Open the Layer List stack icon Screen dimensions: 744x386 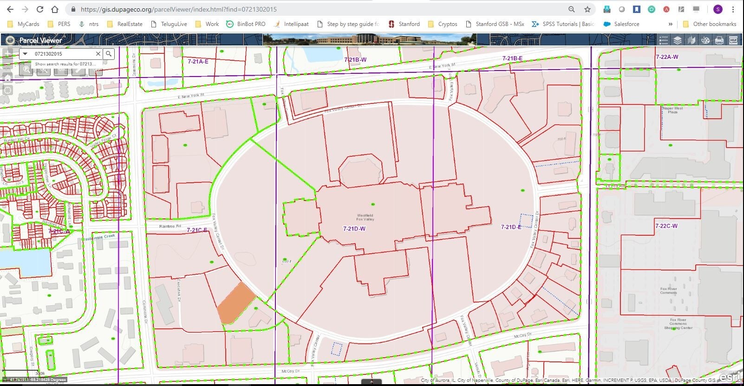point(678,40)
